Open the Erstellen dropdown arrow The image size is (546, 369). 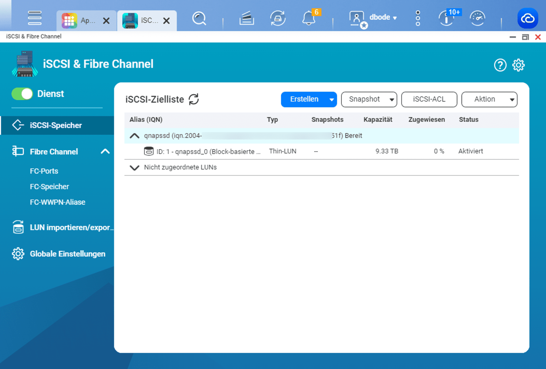click(x=332, y=99)
